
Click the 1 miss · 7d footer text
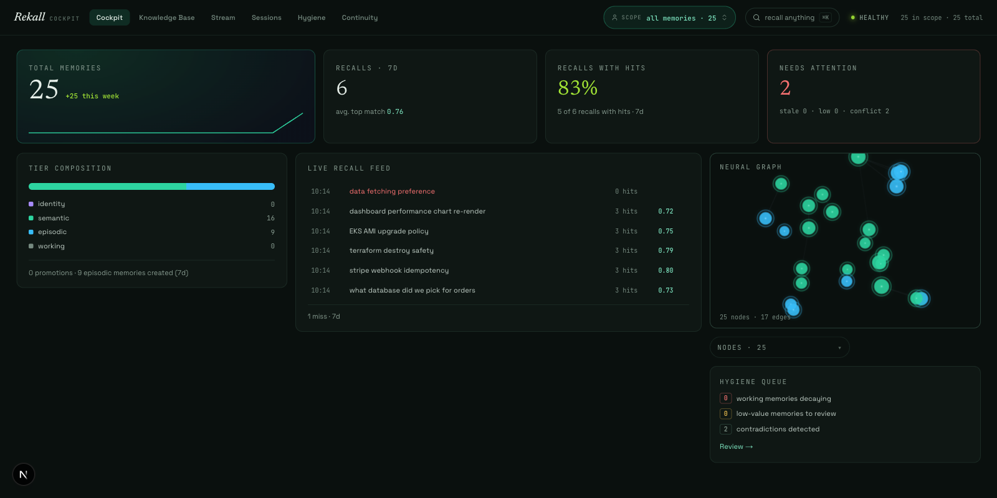(x=324, y=316)
